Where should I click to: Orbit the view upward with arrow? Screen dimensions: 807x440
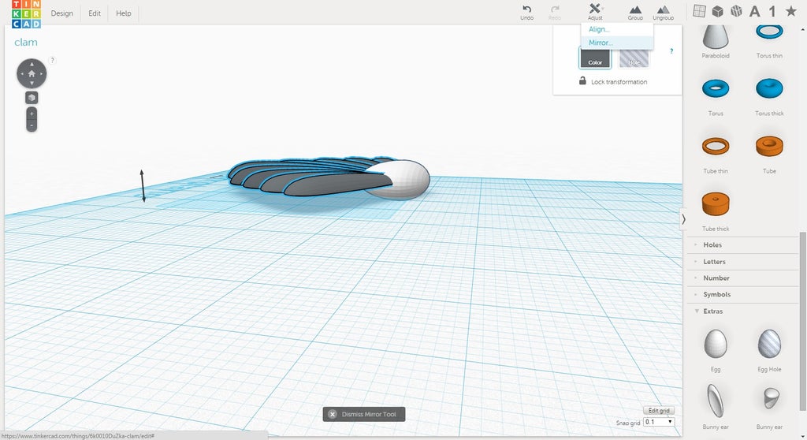32,64
